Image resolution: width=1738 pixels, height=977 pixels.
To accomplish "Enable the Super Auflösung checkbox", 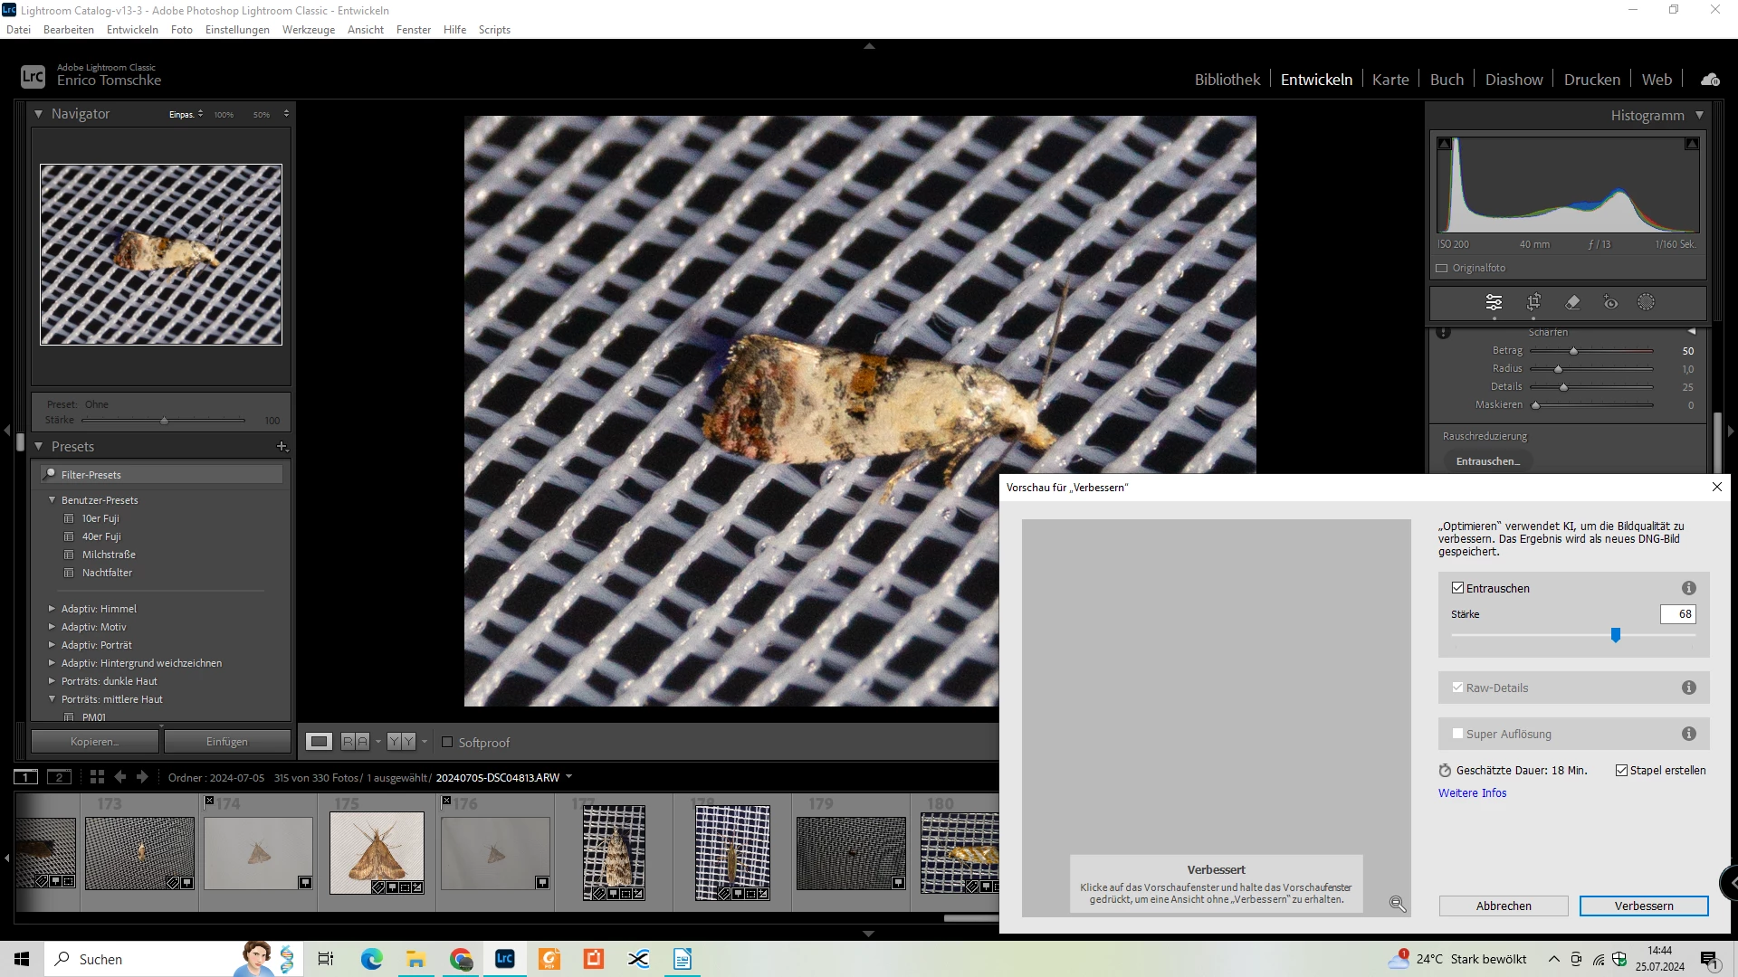I will [x=1457, y=734].
